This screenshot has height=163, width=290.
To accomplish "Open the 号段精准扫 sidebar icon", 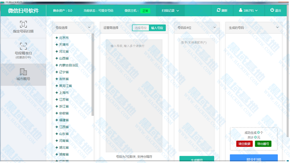I will (23, 46).
